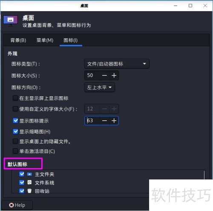Enable 在主显示屏上显示图标 checkbox
The height and width of the screenshot is (211, 213).
point(15,98)
